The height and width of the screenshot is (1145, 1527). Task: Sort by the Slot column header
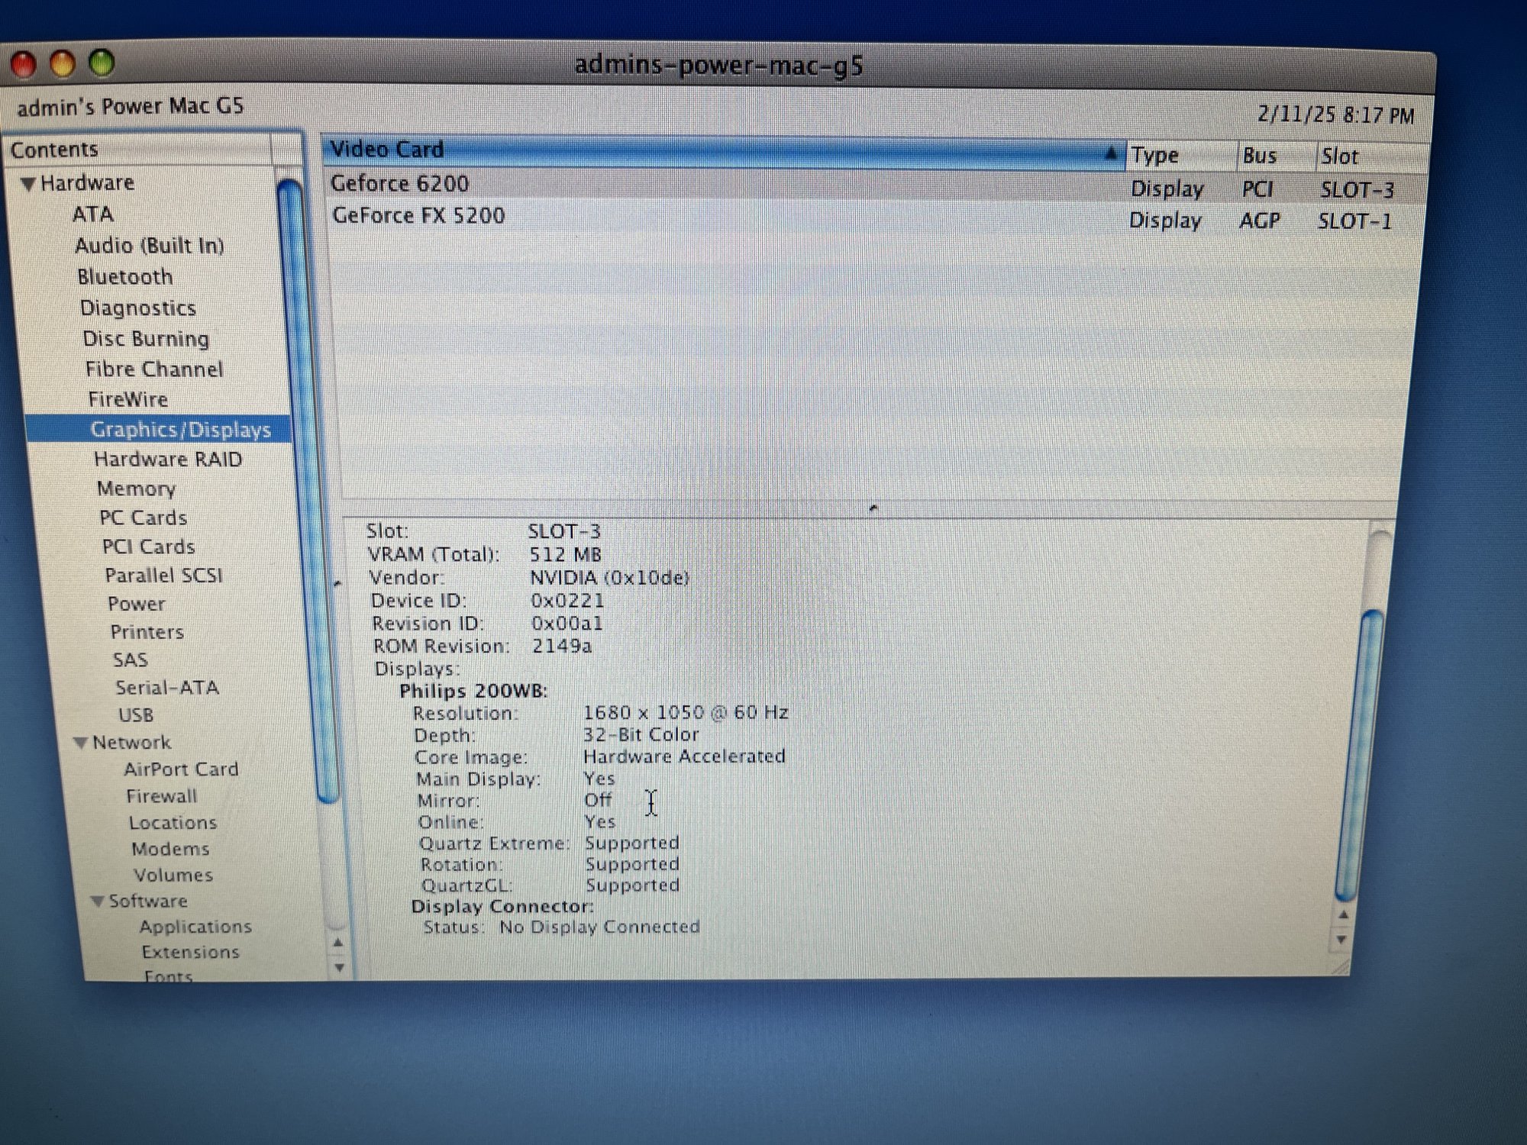[x=1371, y=157]
